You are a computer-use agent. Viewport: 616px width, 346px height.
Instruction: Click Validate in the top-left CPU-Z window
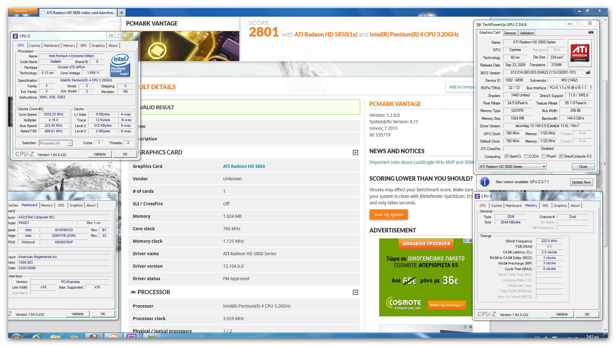pos(100,154)
